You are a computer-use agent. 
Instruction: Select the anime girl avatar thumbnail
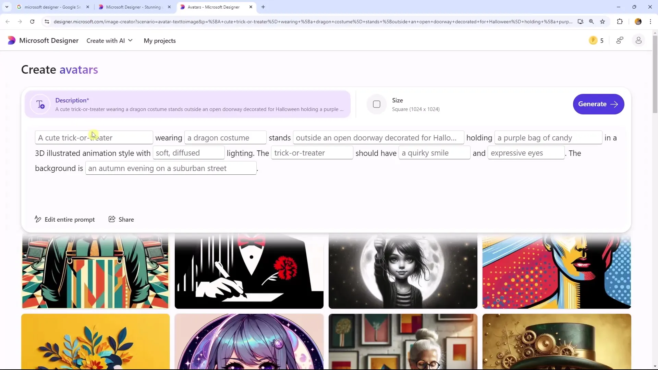249,342
